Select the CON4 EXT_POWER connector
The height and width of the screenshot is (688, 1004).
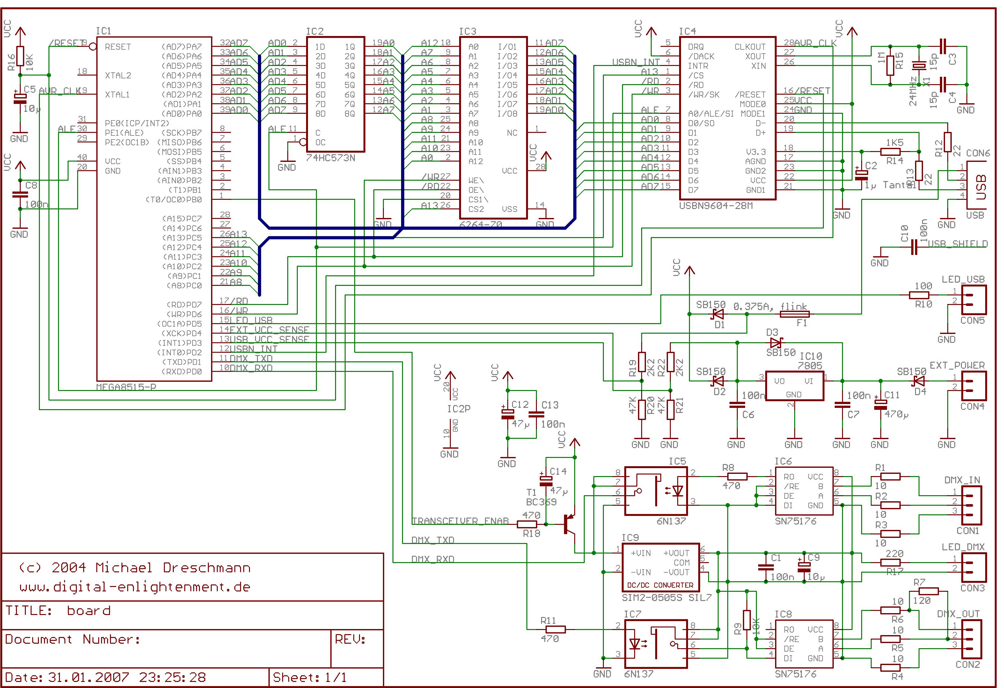[x=974, y=386]
